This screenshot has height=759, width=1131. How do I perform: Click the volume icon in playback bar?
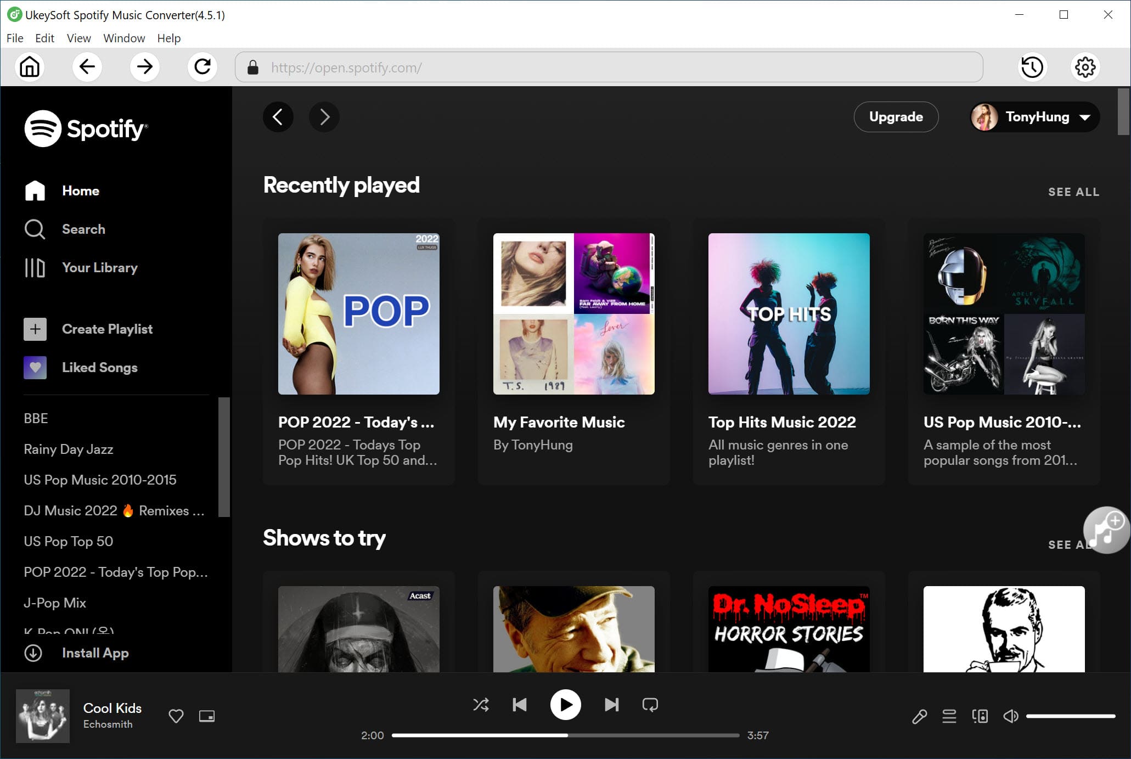[1011, 715]
